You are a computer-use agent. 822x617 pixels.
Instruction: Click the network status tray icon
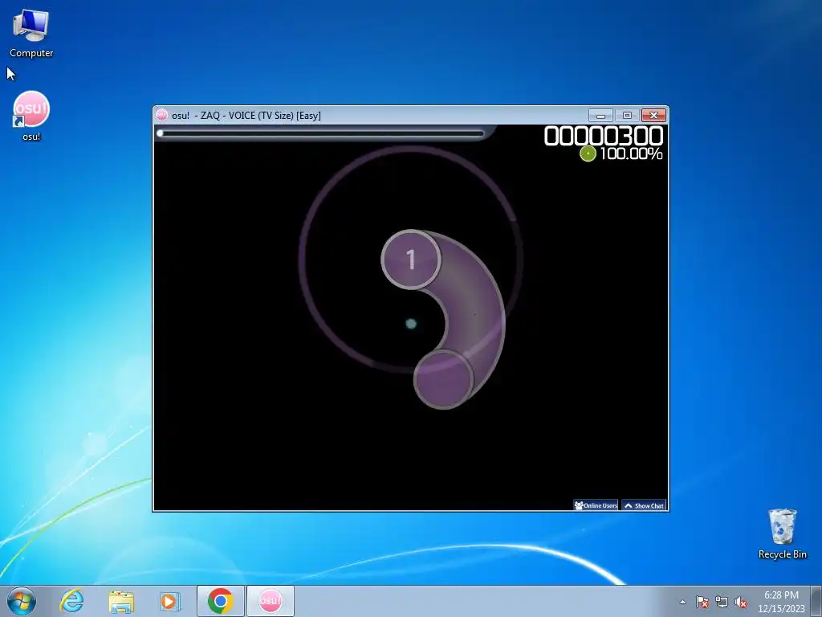click(722, 602)
